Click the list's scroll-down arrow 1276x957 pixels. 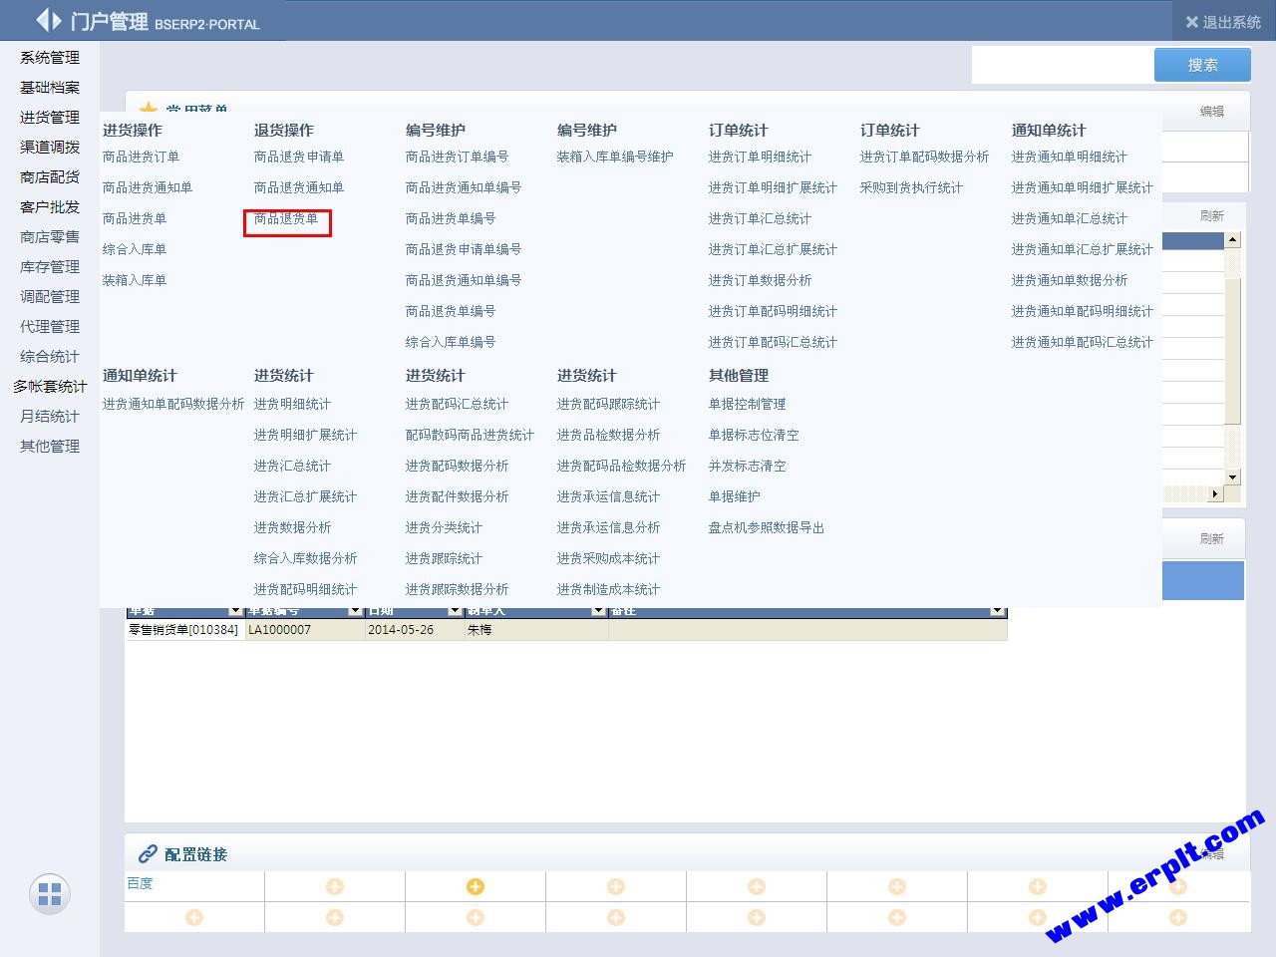pos(1233,478)
